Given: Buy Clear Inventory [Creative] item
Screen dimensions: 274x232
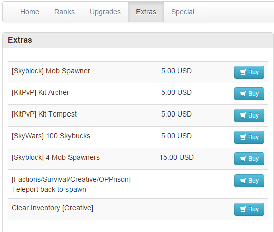Looking at the screenshot, I should 249,209.
